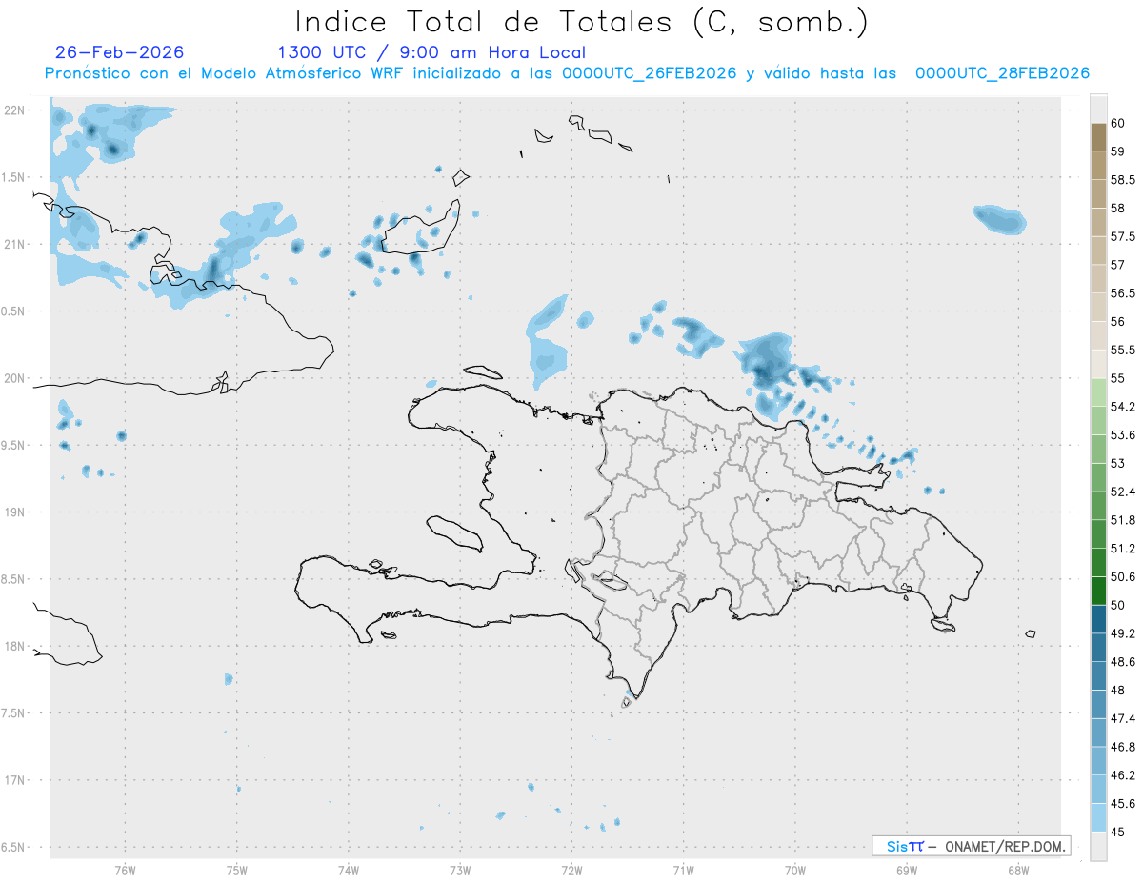Image resolution: width=1143 pixels, height=883 pixels.
Task: Click the "71W" longitude label
Action: [x=683, y=869]
